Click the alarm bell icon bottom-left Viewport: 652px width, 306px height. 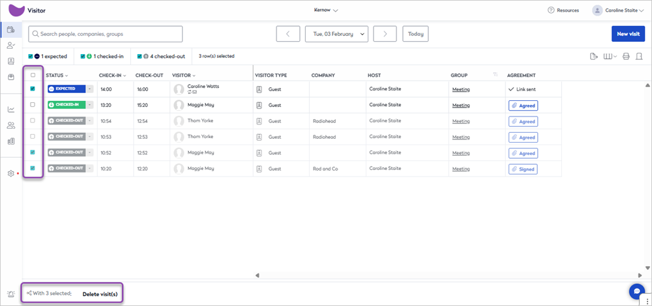pos(10,294)
